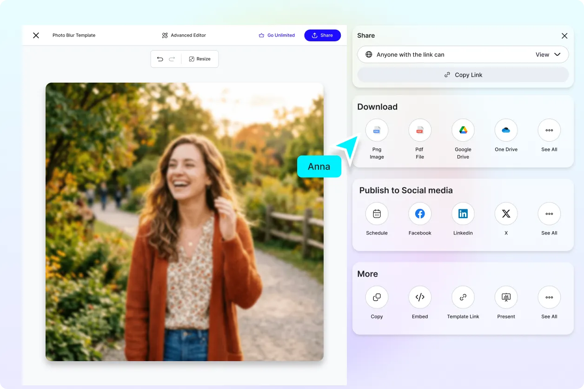584x389 pixels.
Task: Click the undo arrow
Action: (x=160, y=59)
